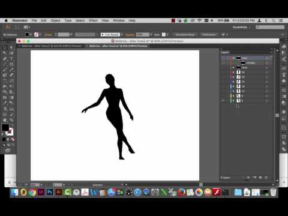Open the Select menu
Image resolution: width=288 pixels, height=216 pixels.
80,20
